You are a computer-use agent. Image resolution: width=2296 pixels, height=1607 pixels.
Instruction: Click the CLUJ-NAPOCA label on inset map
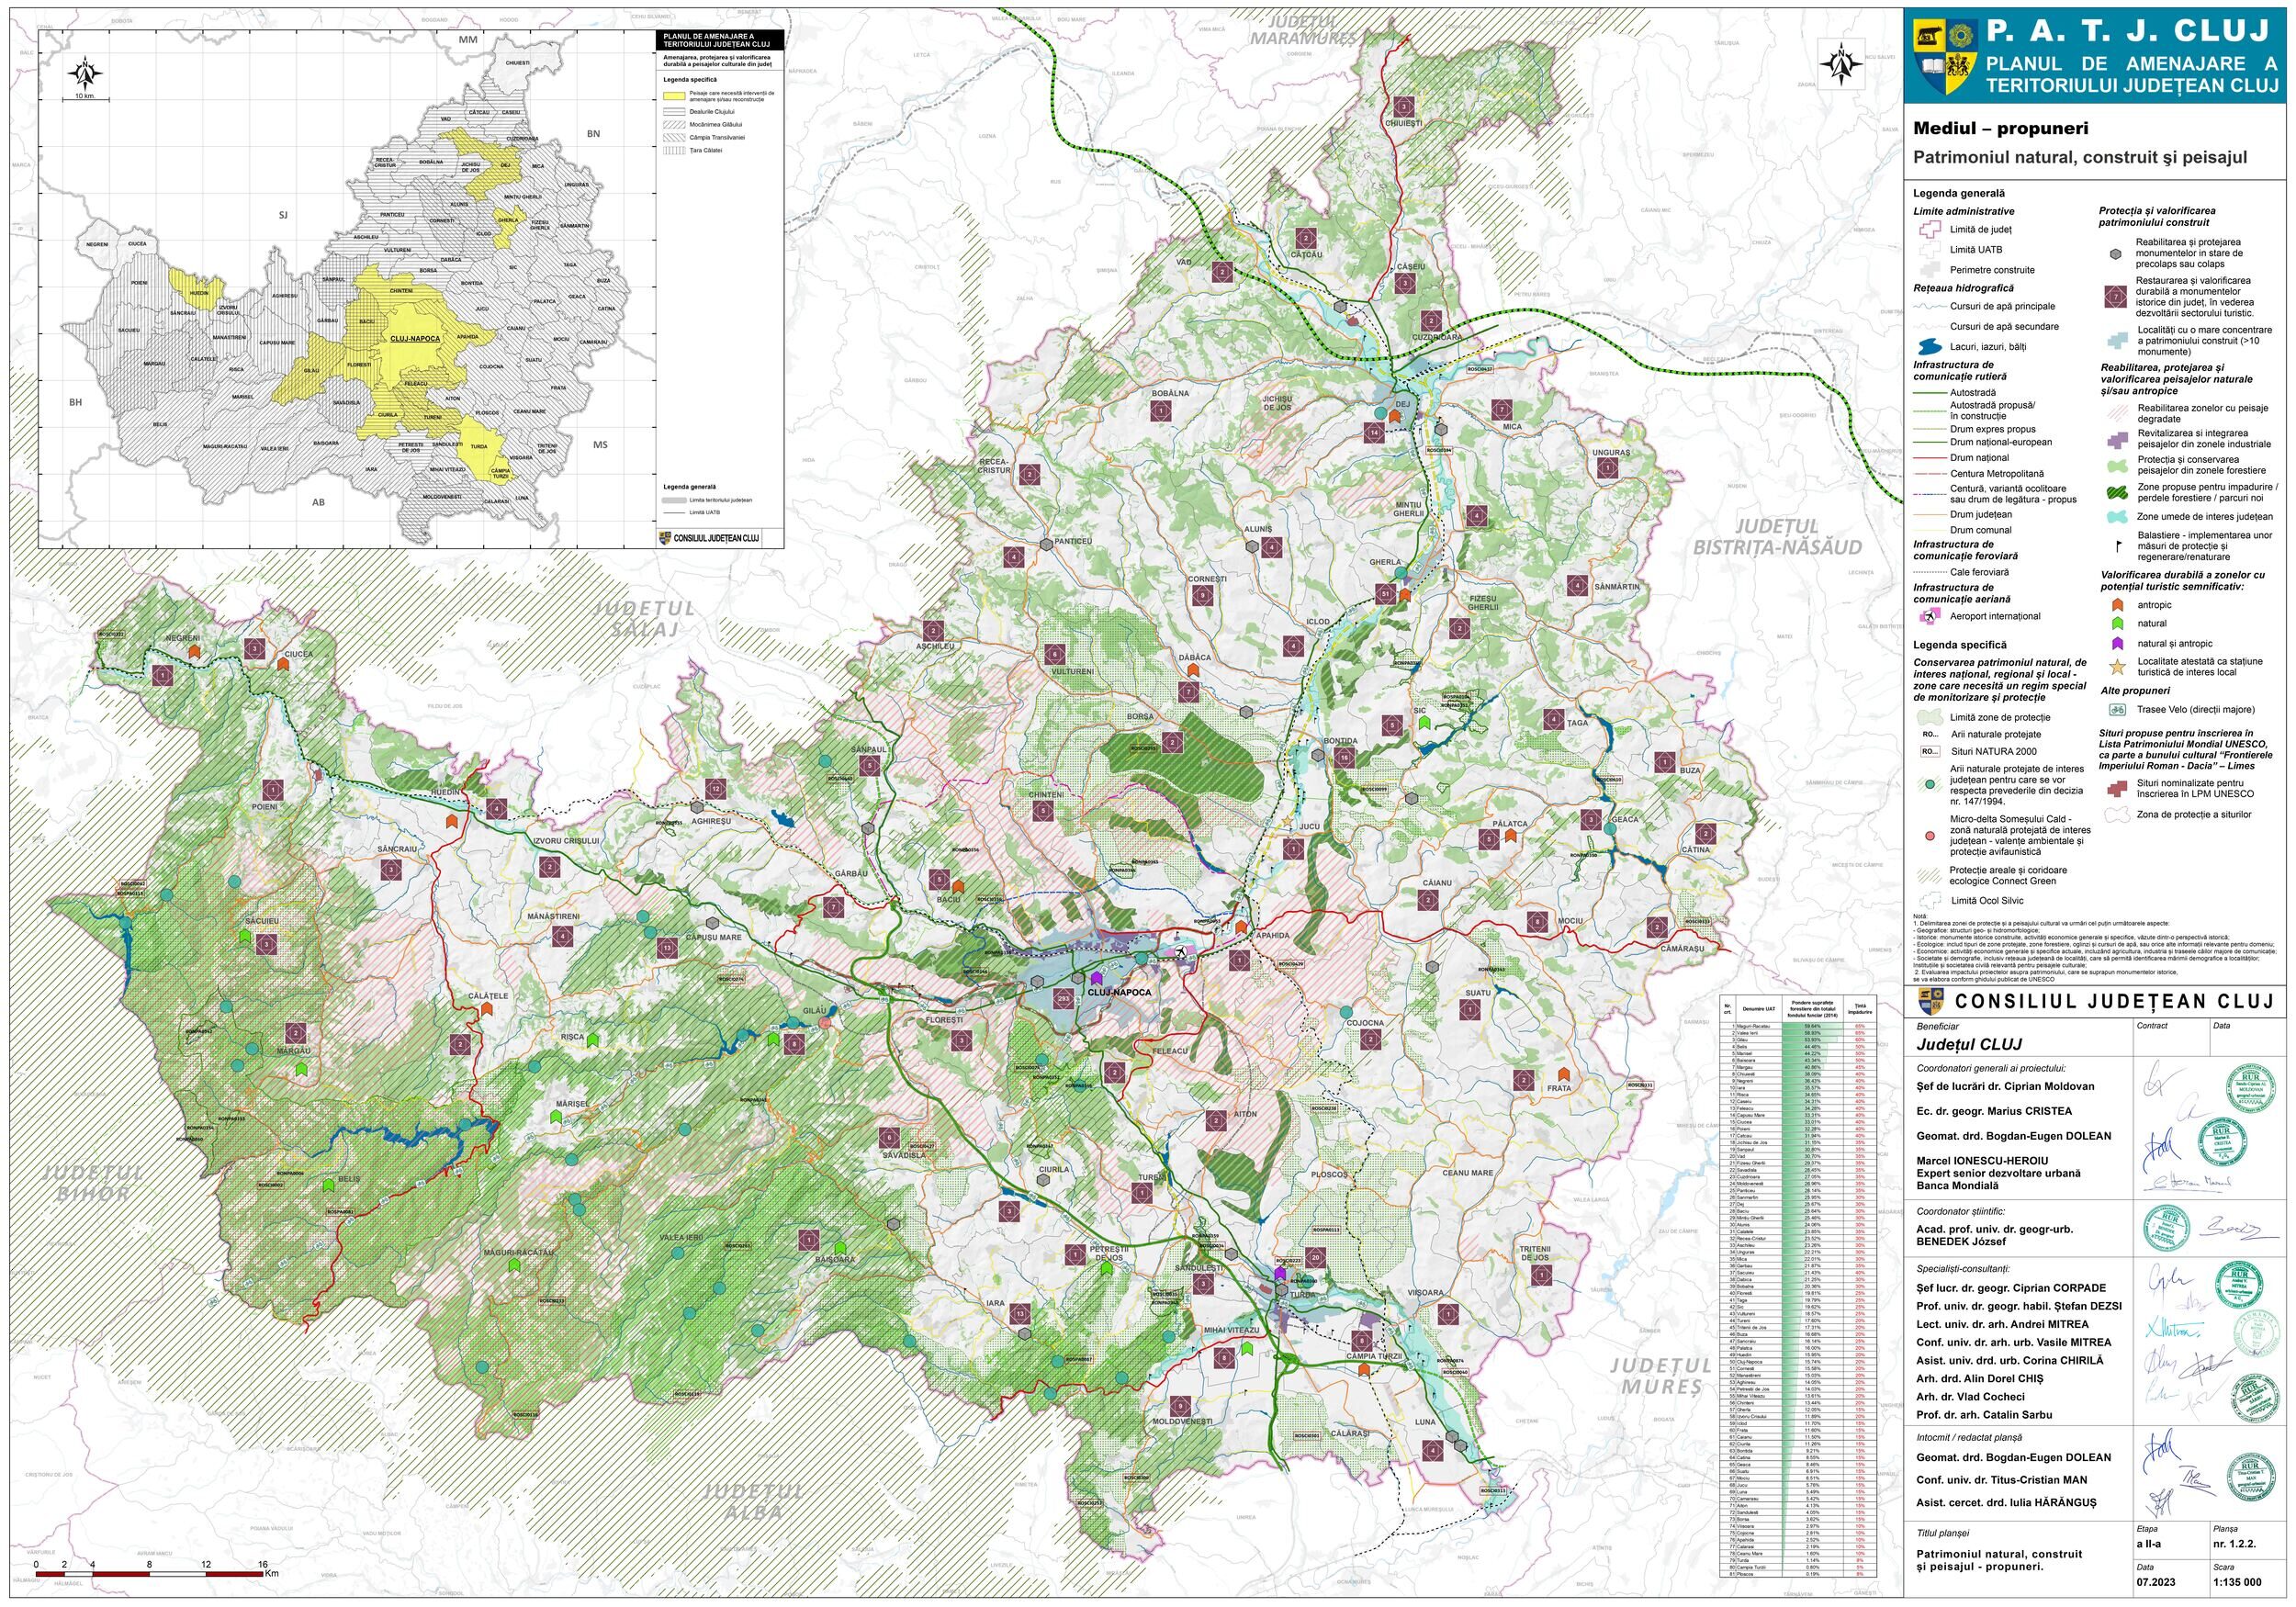[x=416, y=339]
